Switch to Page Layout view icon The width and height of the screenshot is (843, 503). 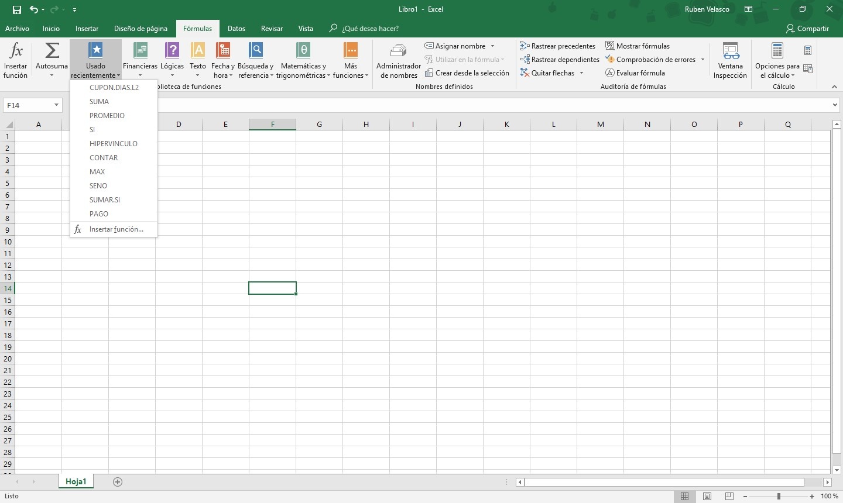click(707, 496)
